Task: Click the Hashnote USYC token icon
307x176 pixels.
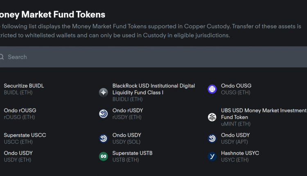Action: tap(212, 156)
